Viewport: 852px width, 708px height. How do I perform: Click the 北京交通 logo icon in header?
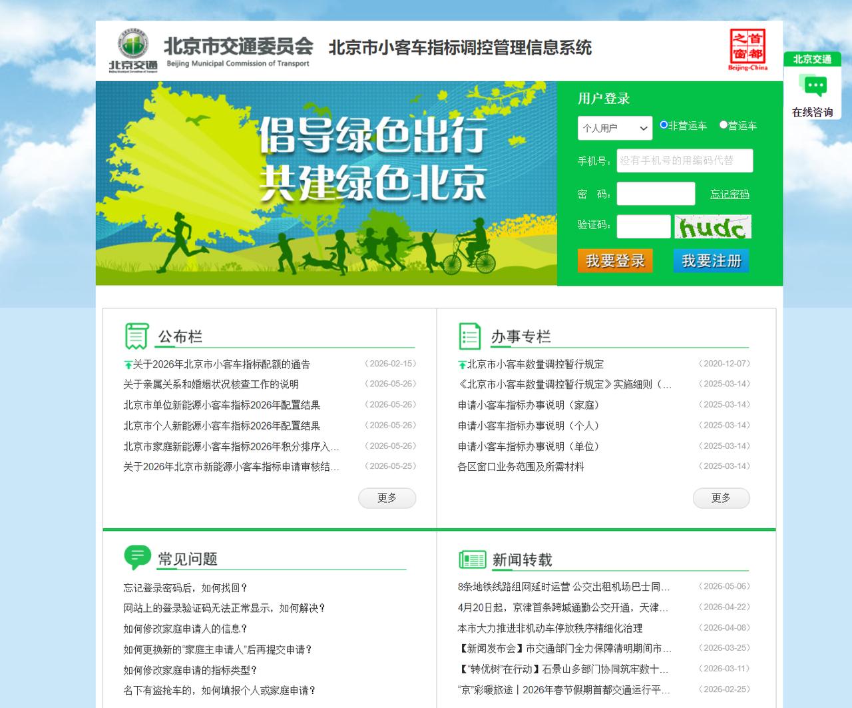tap(133, 51)
